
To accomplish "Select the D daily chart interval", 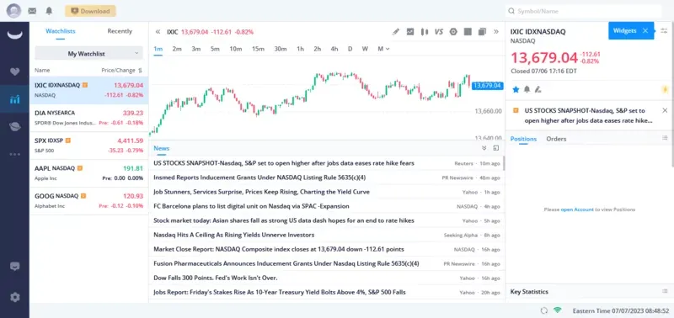I will tap(350, 49).
